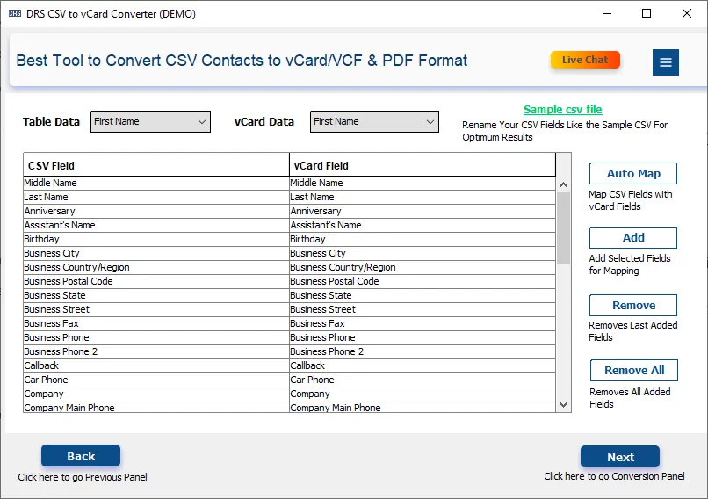
Task: Select CSV field row Business City
Action: [156, 253]
